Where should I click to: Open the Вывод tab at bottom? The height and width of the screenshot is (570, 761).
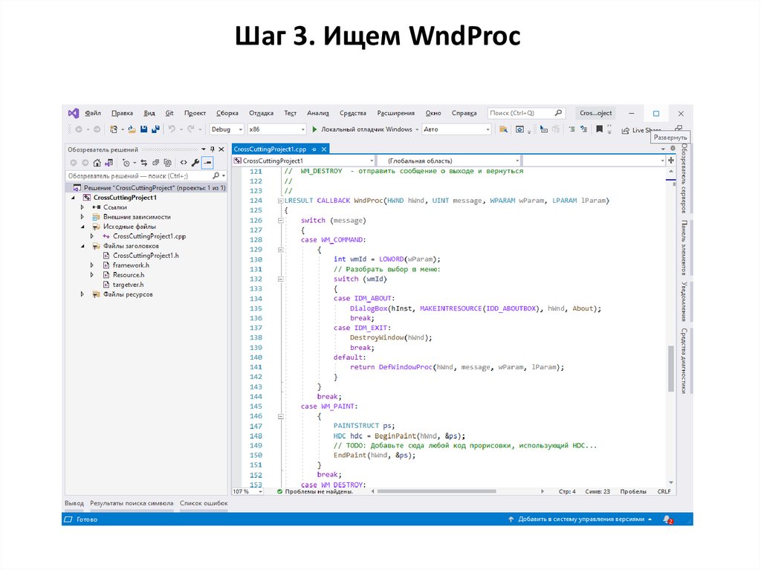(74, 503)
